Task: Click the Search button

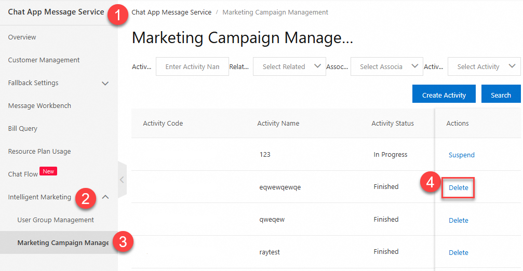Action: 501,95
